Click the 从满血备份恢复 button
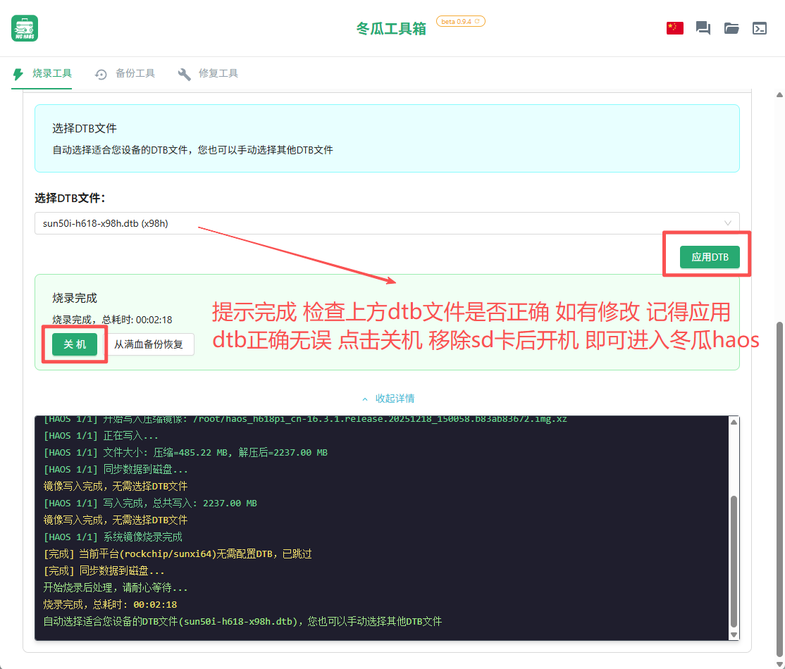Screen dimensions: 785x669 (x=149, y=344)
